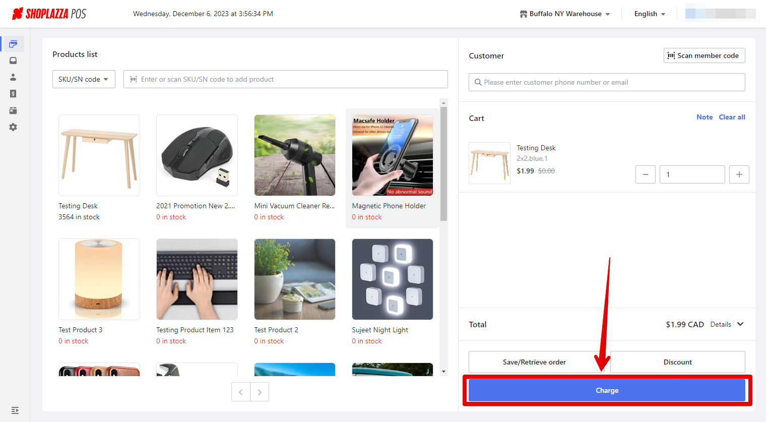Image resolution: width=766 pixels, height=422 pixels.
Task: Click the 'Testing Desk' name in the cart
Action: point(536,148)
